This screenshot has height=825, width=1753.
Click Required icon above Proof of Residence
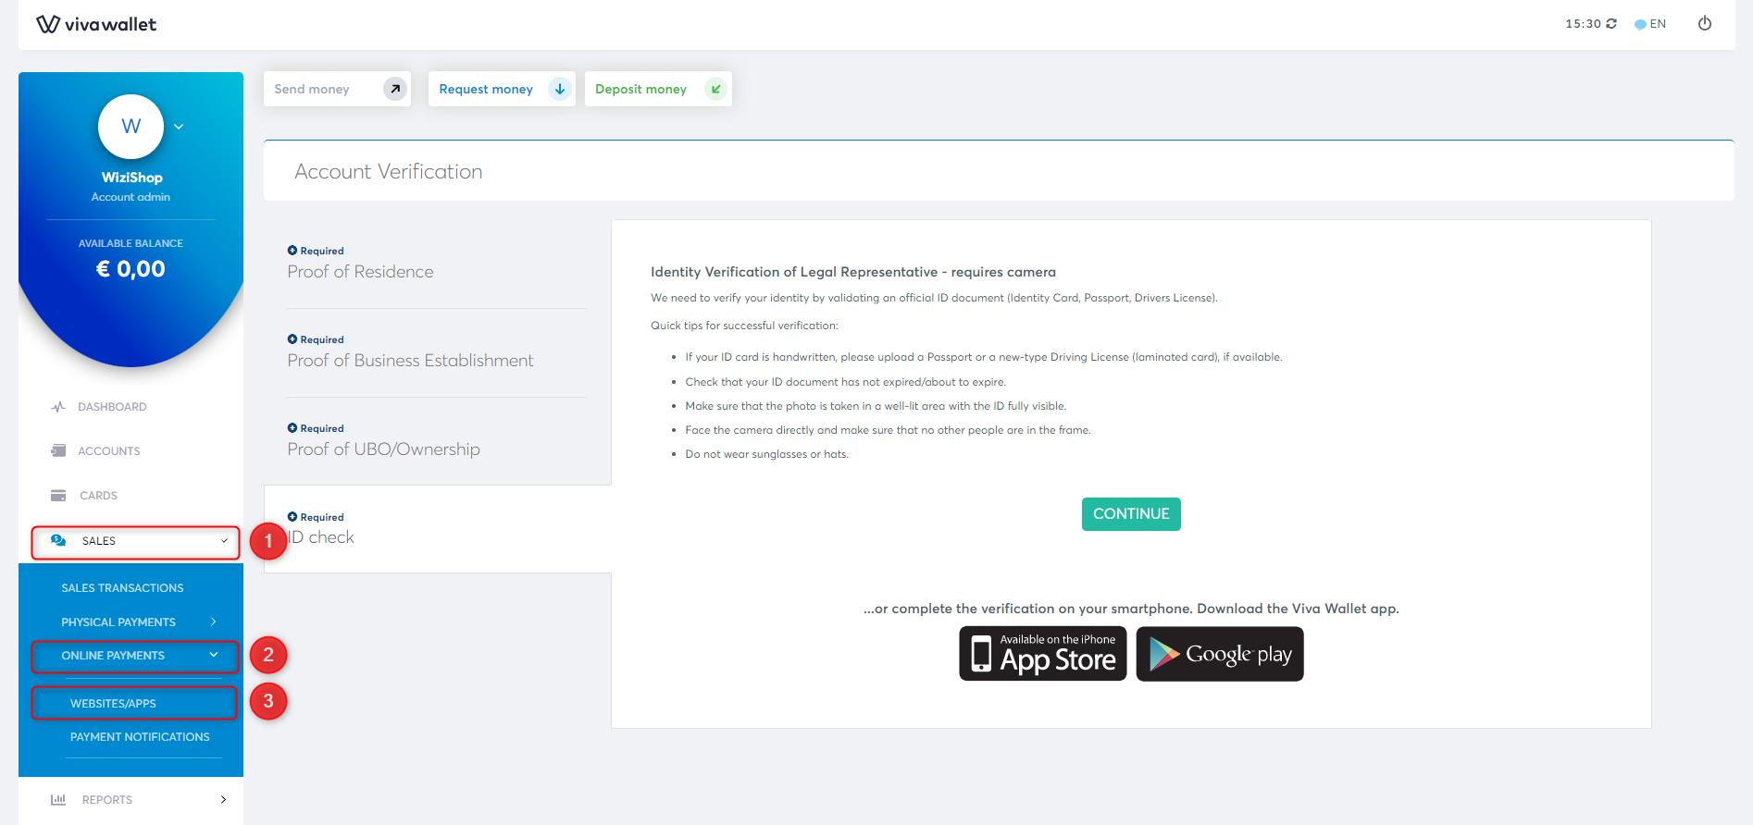292,251
